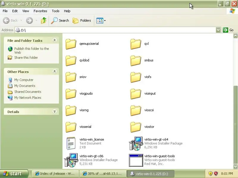Select the vioserial folder icon
The width and height of the screenshot is (238, 178).
click(x=71, y=127)
